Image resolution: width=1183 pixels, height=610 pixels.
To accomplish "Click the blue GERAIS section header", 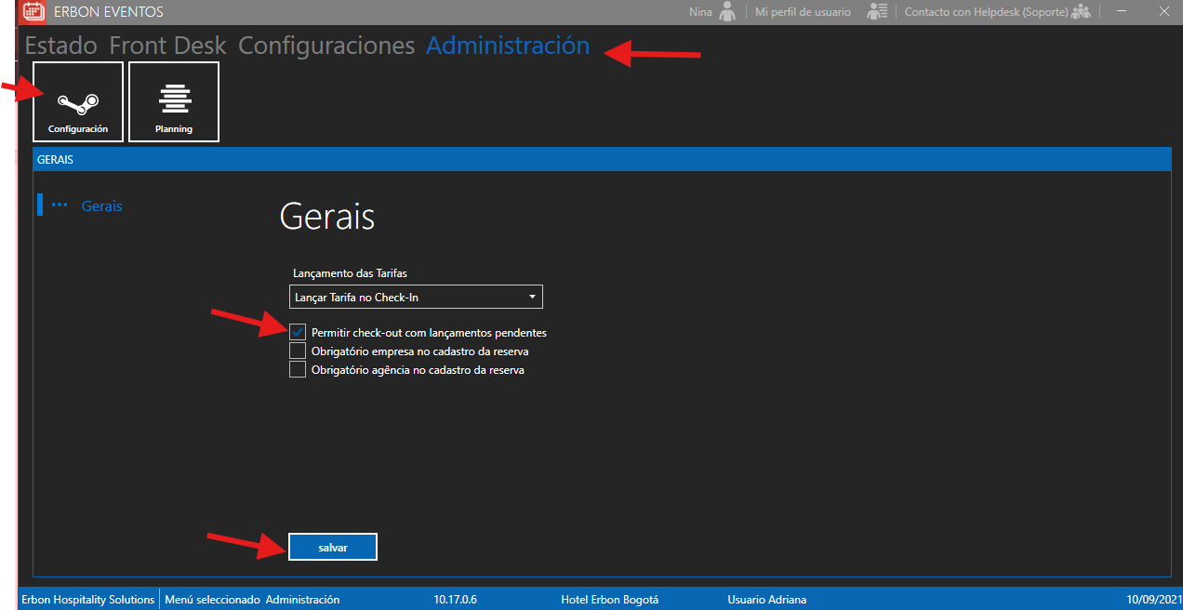I will pos(600,159).
